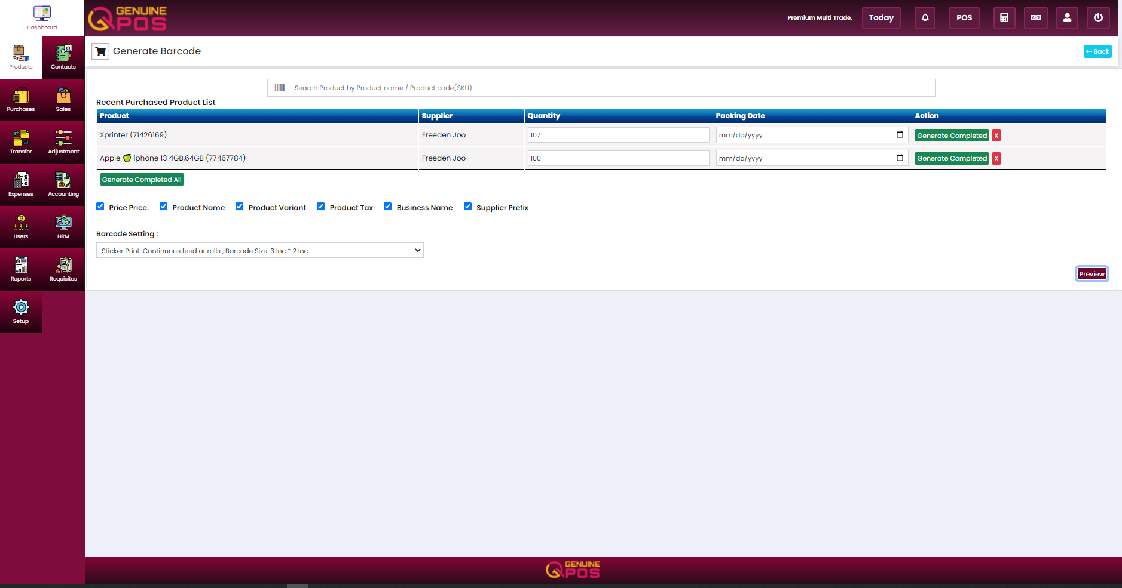Click the language switch icon in header
The height and width of the screenshot is (588, 1122).
pyautogui.click(x=1036, y=18)
